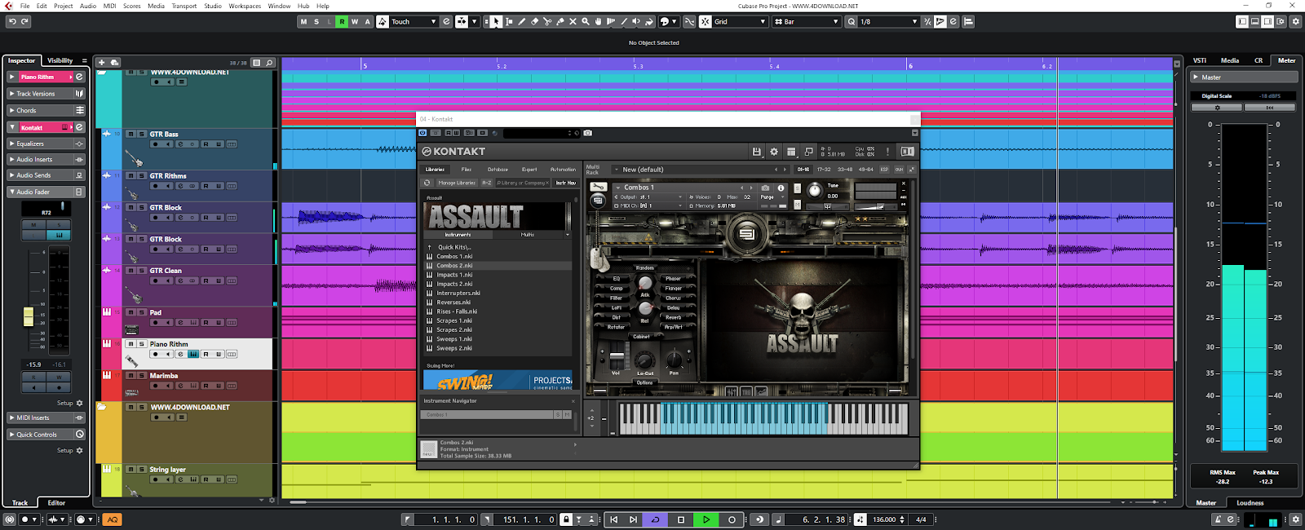1305x530 pixels.
Task: Select the Zoom magnifier tool
Action: pyautogui.click(x=586, y=22)
